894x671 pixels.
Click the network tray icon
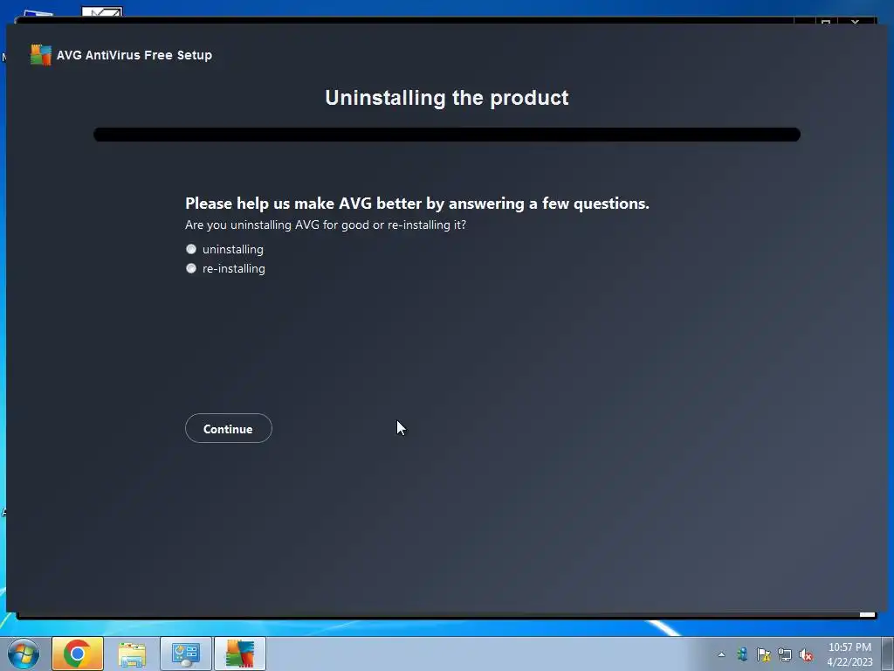(785, 654)
